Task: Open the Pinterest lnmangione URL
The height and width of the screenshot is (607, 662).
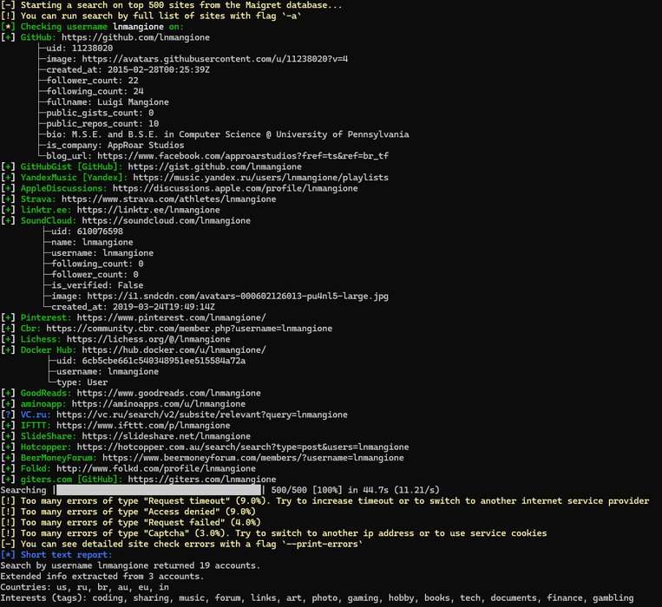Action: (172, 318)
